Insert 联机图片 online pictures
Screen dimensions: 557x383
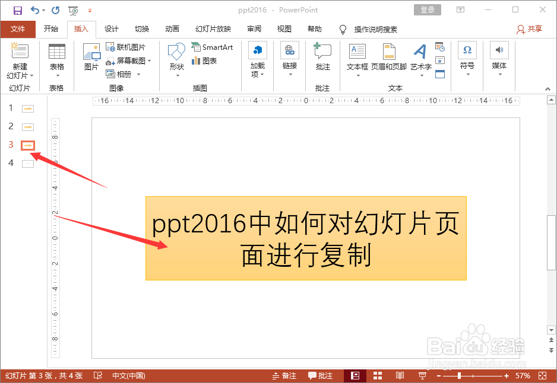point(126,47)
